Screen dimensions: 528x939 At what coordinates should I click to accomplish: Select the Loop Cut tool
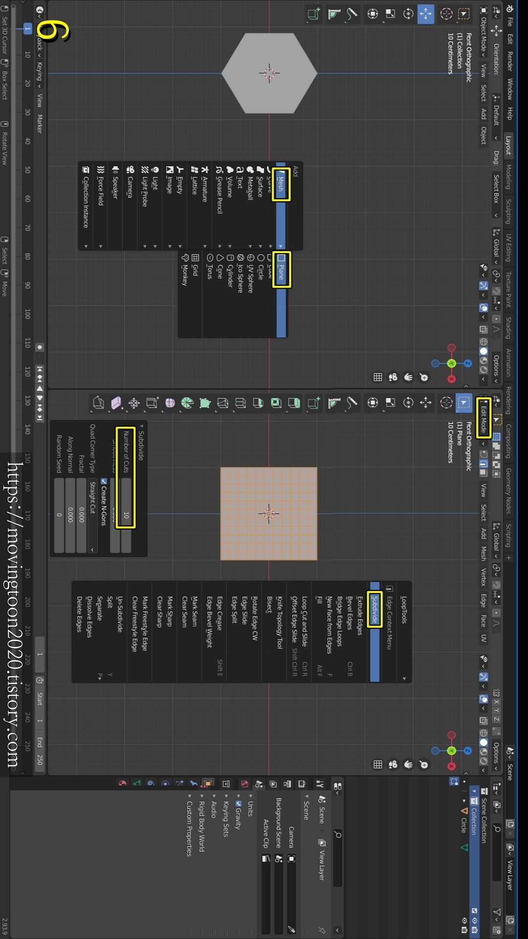pyautogui.click(x=240, y=402)
